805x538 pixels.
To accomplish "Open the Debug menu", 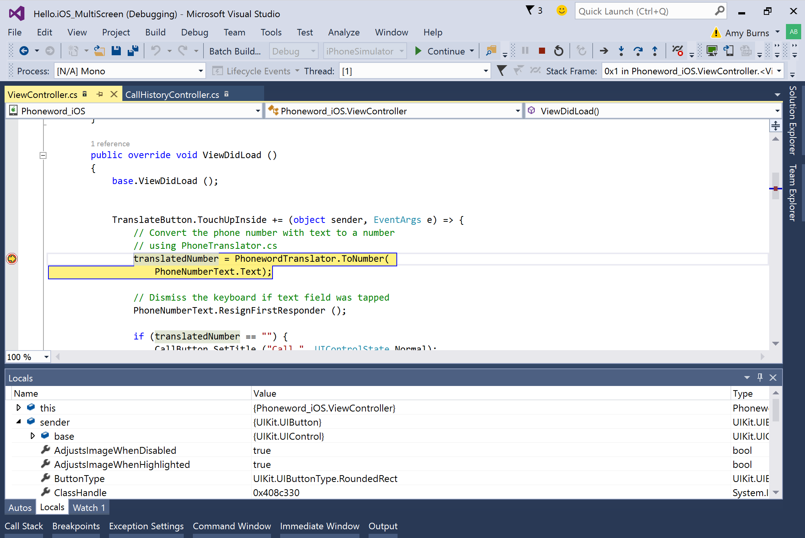I will [194, 32].
